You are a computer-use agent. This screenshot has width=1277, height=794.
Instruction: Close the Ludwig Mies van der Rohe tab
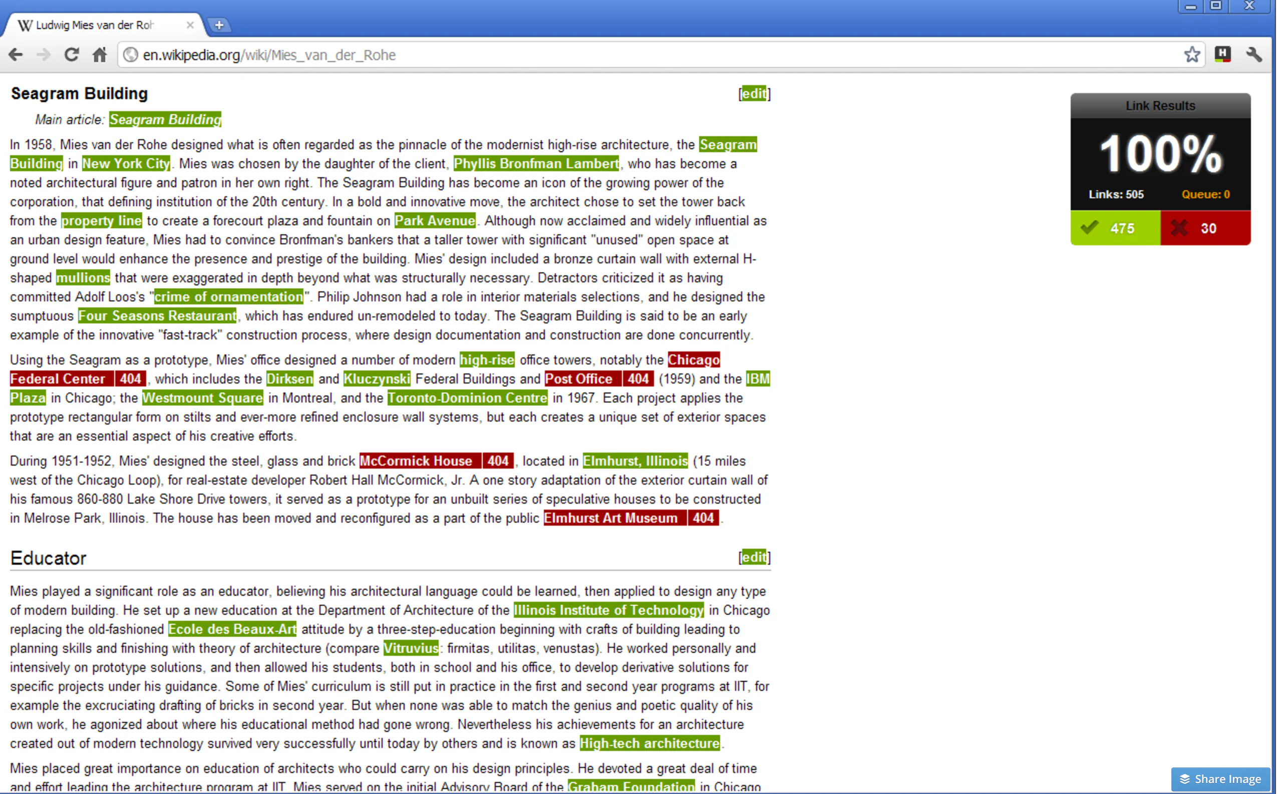pyautogui.click(x=190, y=25)
